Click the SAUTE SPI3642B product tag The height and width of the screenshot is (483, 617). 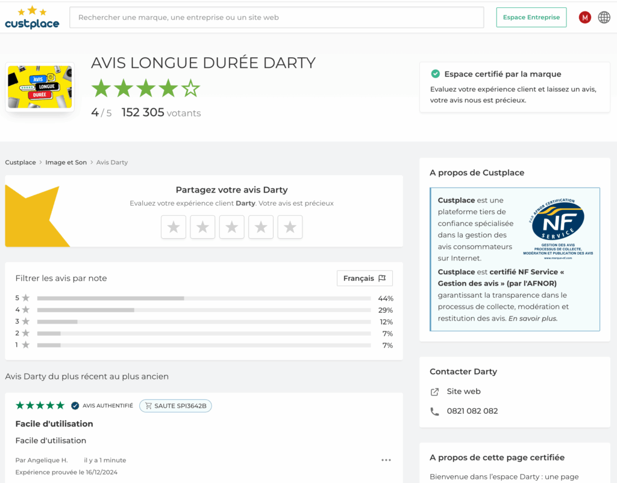click(x=175, y=406)
